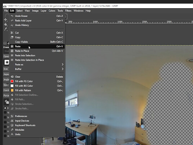Click the Paste In Place icon
This screenshot has width=193, height=145.
[12, 51]
